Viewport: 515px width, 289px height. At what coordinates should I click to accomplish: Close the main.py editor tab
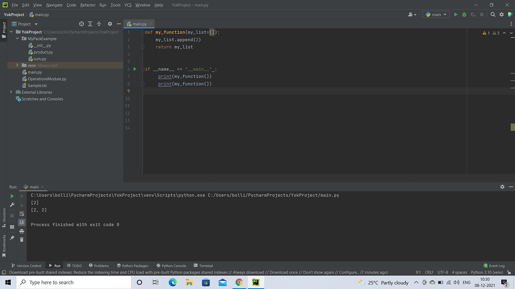coord(151,24)
